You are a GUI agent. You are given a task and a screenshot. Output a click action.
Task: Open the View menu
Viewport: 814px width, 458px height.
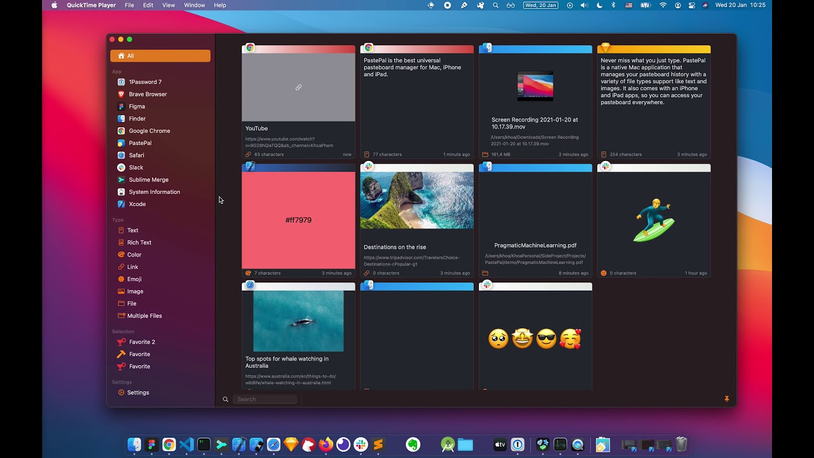[169, 5]
